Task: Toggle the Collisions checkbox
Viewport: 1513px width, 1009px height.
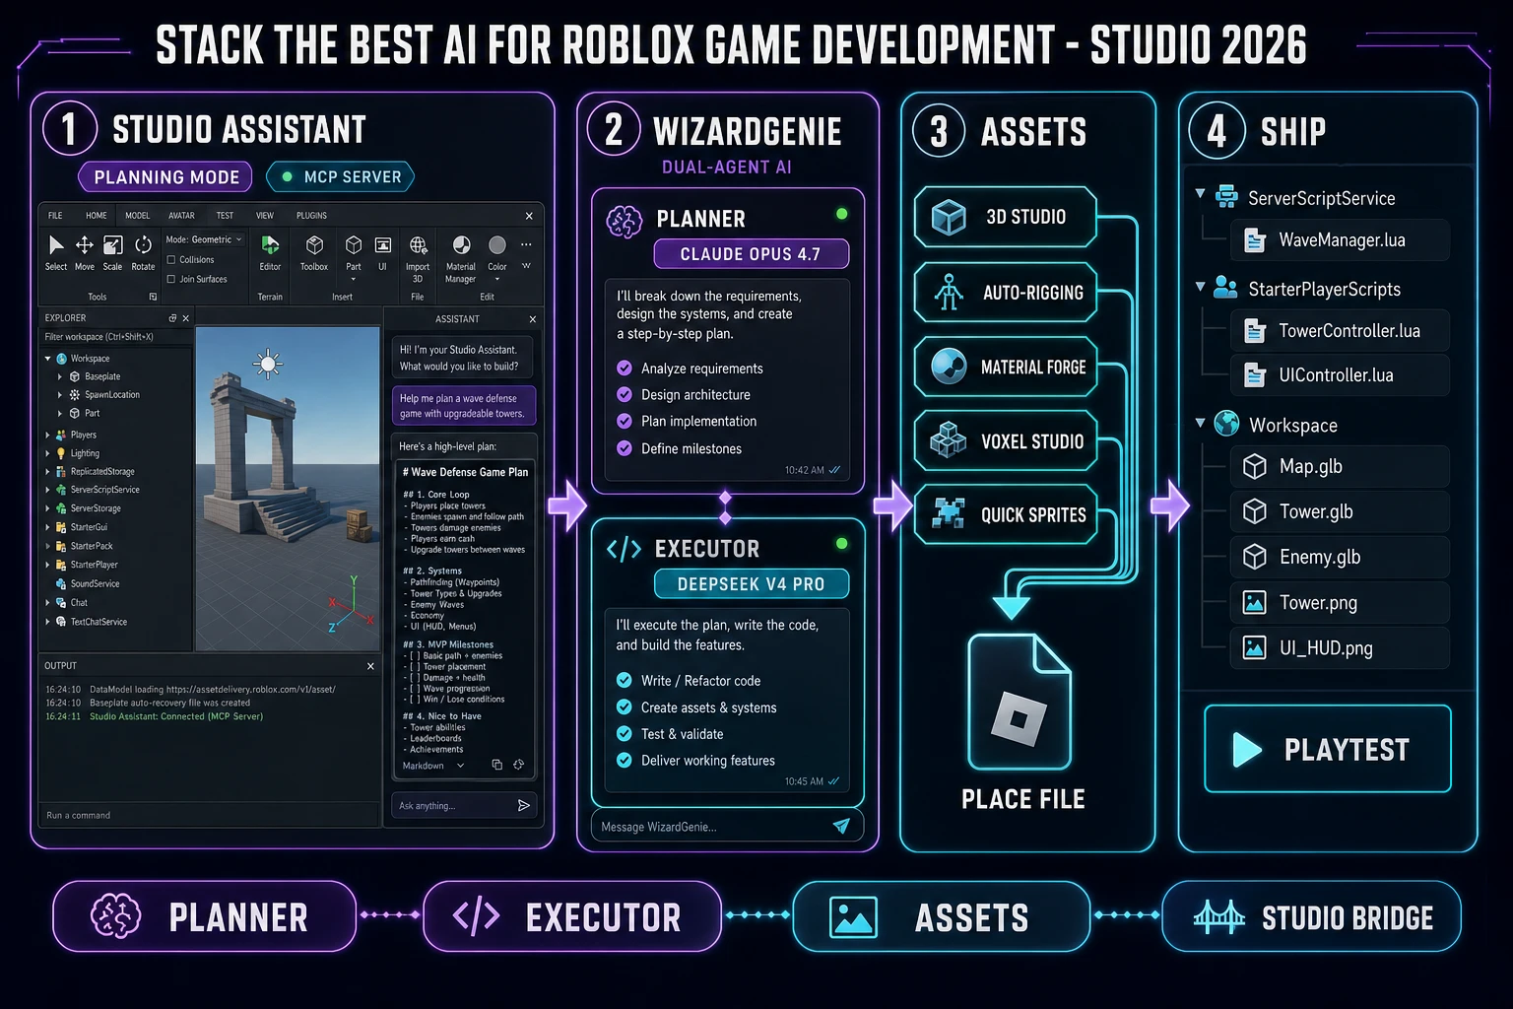Action: pyautogui.click(x=171, y=260)
